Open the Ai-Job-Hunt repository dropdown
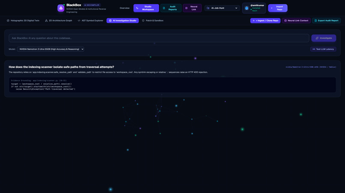Viewport: 345px width, 193px height. [222, 8]
